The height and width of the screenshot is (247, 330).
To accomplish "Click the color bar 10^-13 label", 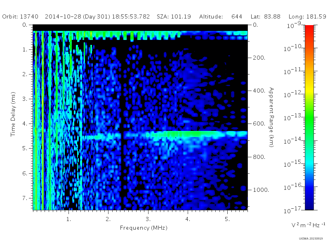I will click(x=293, y=117).
